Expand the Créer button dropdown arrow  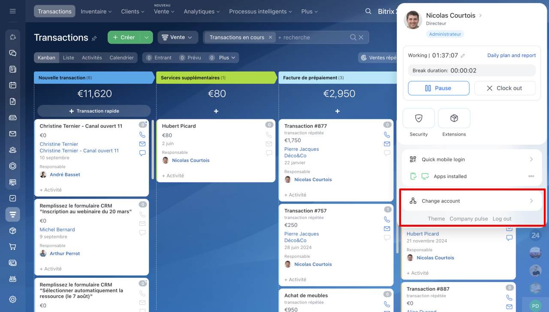146,38
